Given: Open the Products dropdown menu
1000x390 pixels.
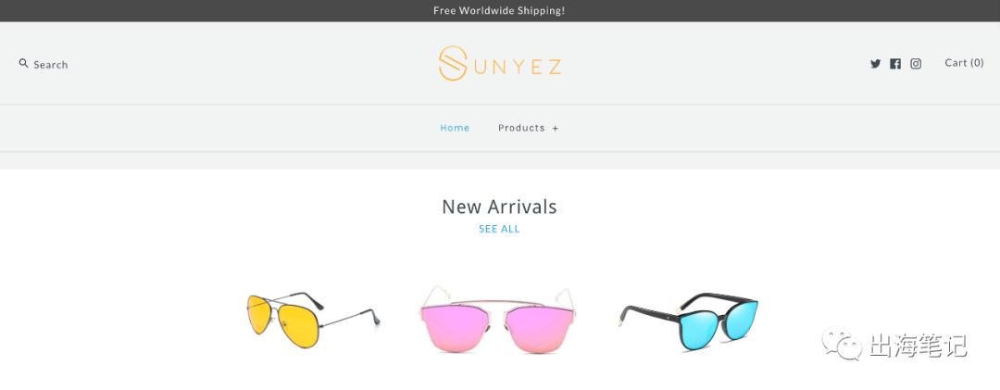Looking at the screenshot, I should pos(521,128).
